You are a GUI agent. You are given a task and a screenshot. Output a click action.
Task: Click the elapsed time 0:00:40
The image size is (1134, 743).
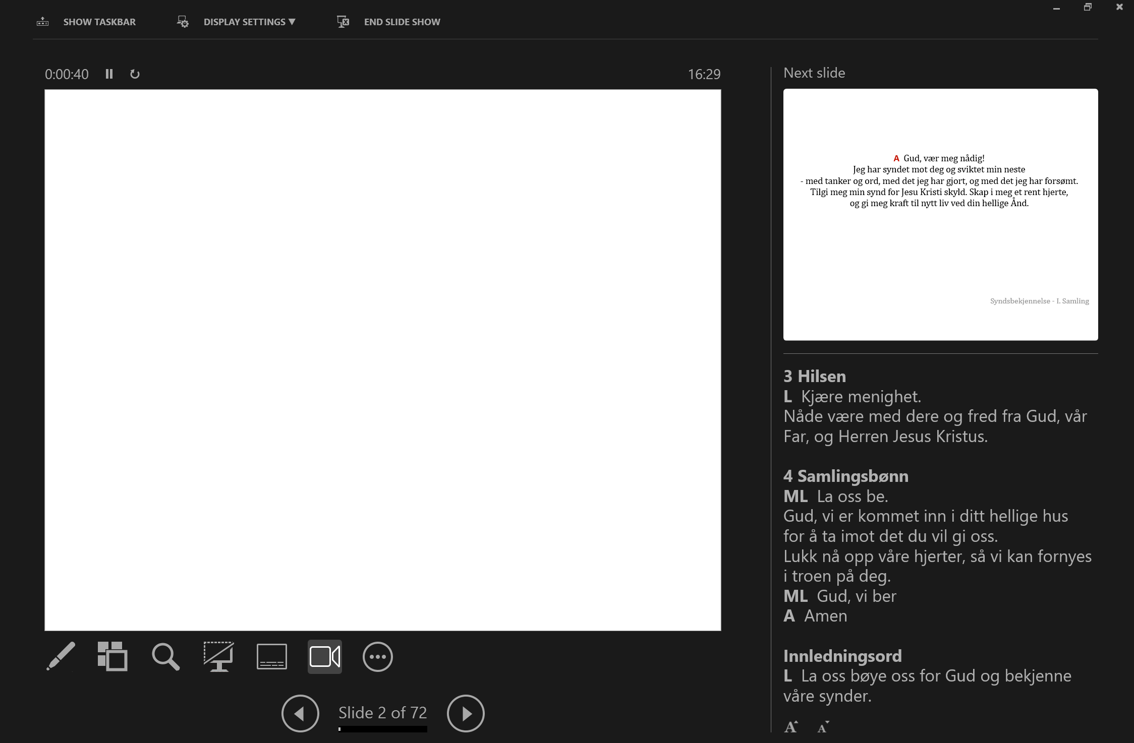67,74
